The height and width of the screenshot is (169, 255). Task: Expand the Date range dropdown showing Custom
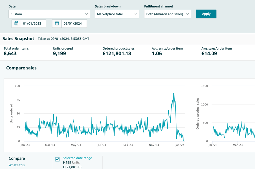pyautogui.click(x=49, y=14)
